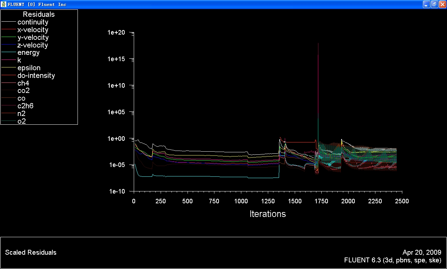
Task: Click the Residuals legend heading
Action: click(39, 15)
